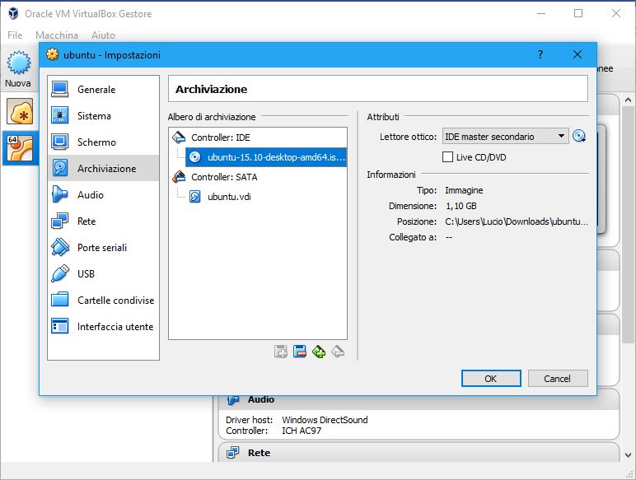Click the Audio section header in details pane
The width and height of the screenshot is (636, 480).
pos(261,399)
